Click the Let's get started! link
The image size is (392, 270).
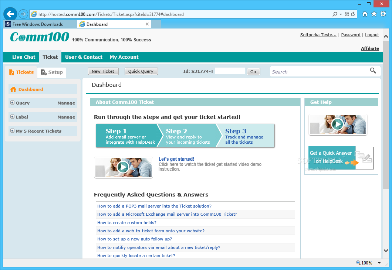[176, 159]
